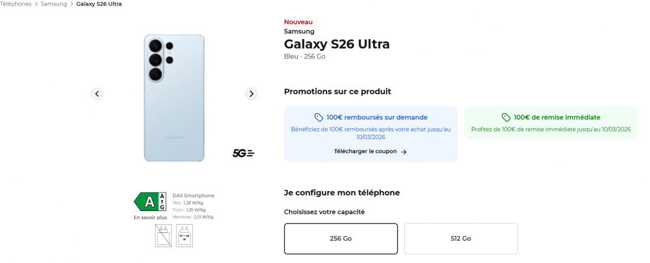650x263 pixels.
Task: Select the 512 Go capacity option
Action: pos(460,239)
